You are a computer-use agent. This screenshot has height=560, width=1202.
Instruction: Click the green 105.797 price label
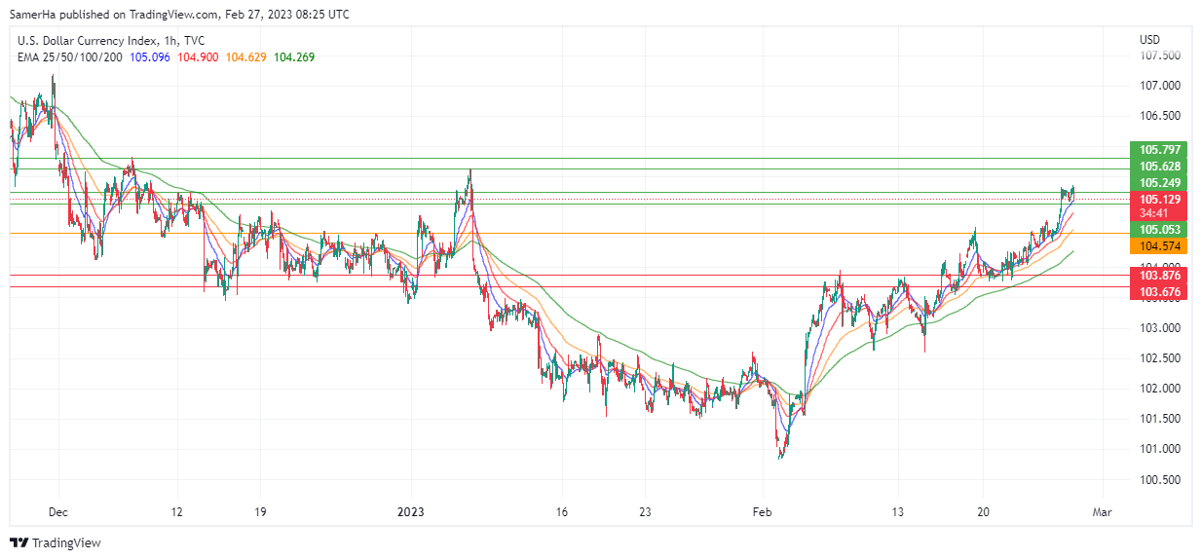coord(1160,150)
